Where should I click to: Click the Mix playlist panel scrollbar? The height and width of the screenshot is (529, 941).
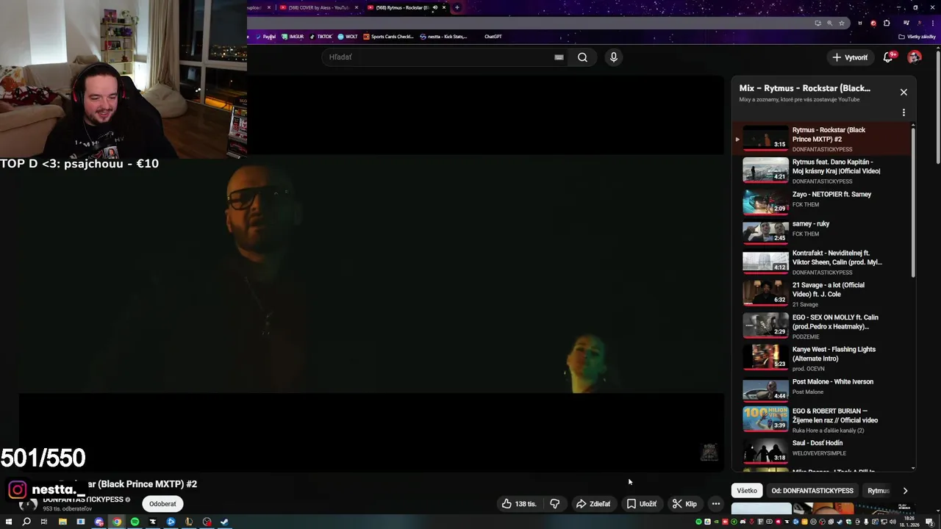point(913,204)
